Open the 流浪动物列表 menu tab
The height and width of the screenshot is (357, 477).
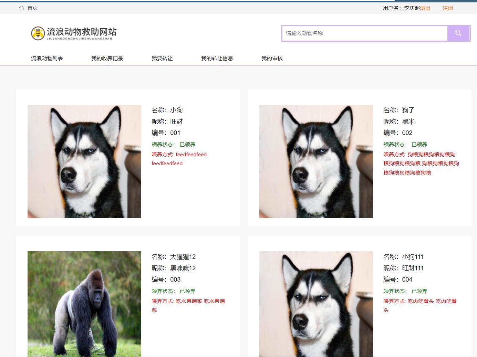[47, 58]
